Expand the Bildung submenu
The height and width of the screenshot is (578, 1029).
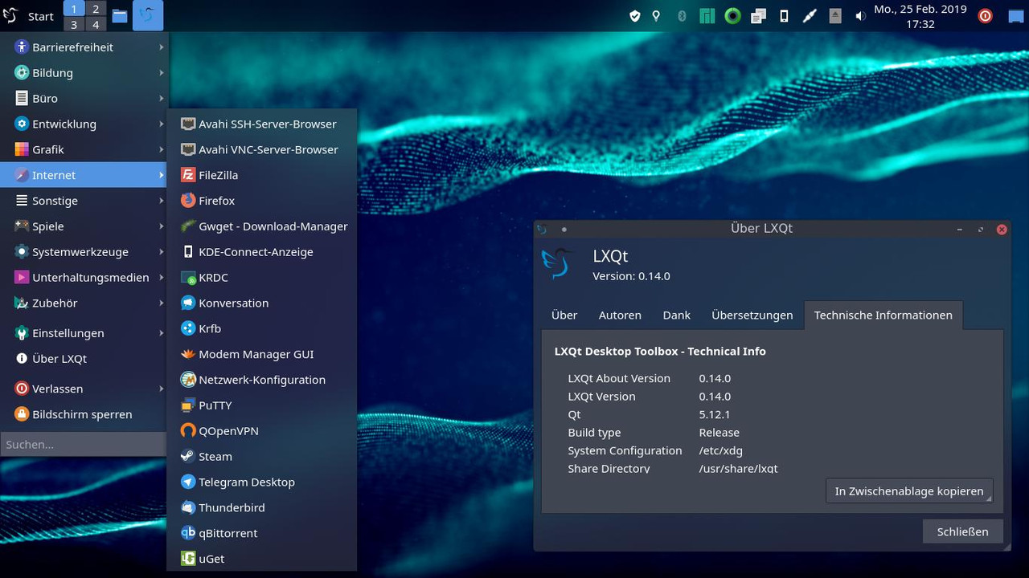84,73
